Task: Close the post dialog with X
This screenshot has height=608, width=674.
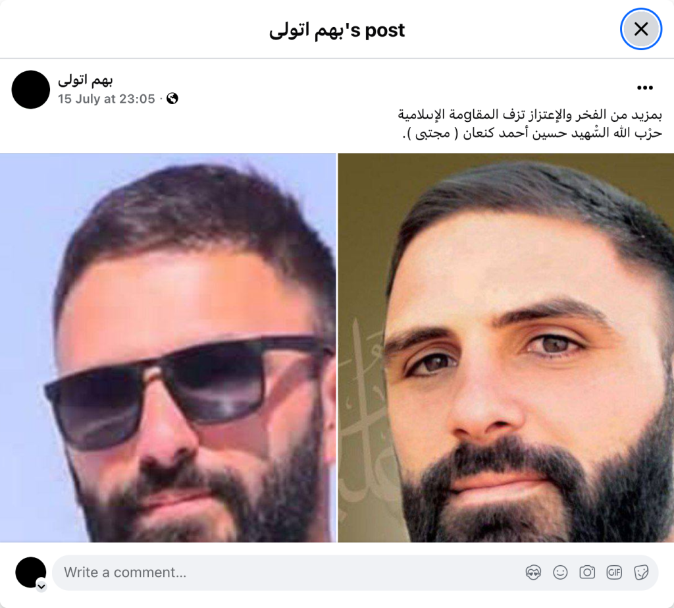Action: (x=640, y=29)
